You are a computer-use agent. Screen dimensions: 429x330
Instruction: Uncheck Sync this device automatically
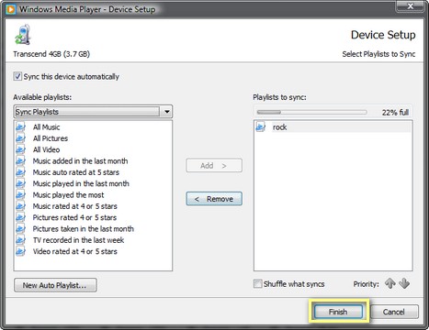[x=17, y=76]
